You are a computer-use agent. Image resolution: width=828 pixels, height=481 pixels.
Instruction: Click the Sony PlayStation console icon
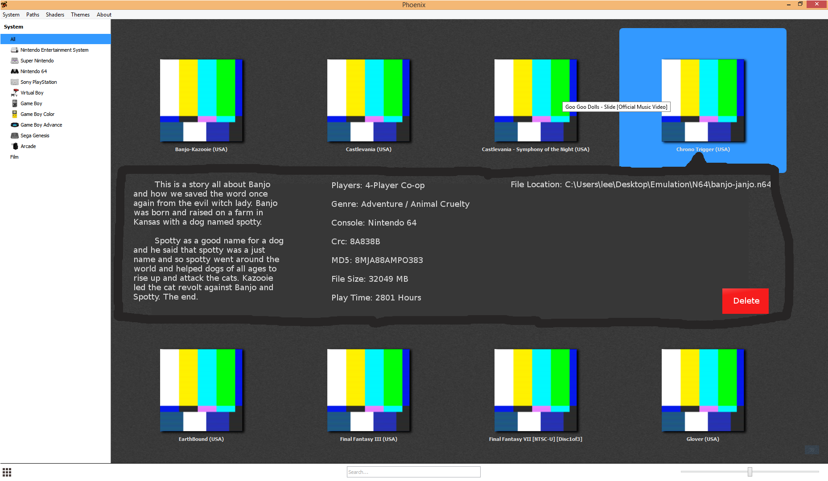15,82
